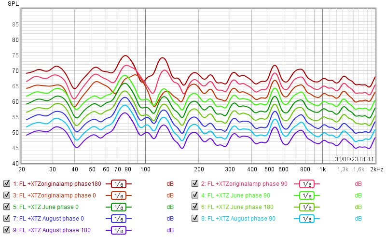The image size is (386, 237).
Task: Hide trace 3 XTZoriginalamp phase 0 checkbox
Action: [7, 195]
